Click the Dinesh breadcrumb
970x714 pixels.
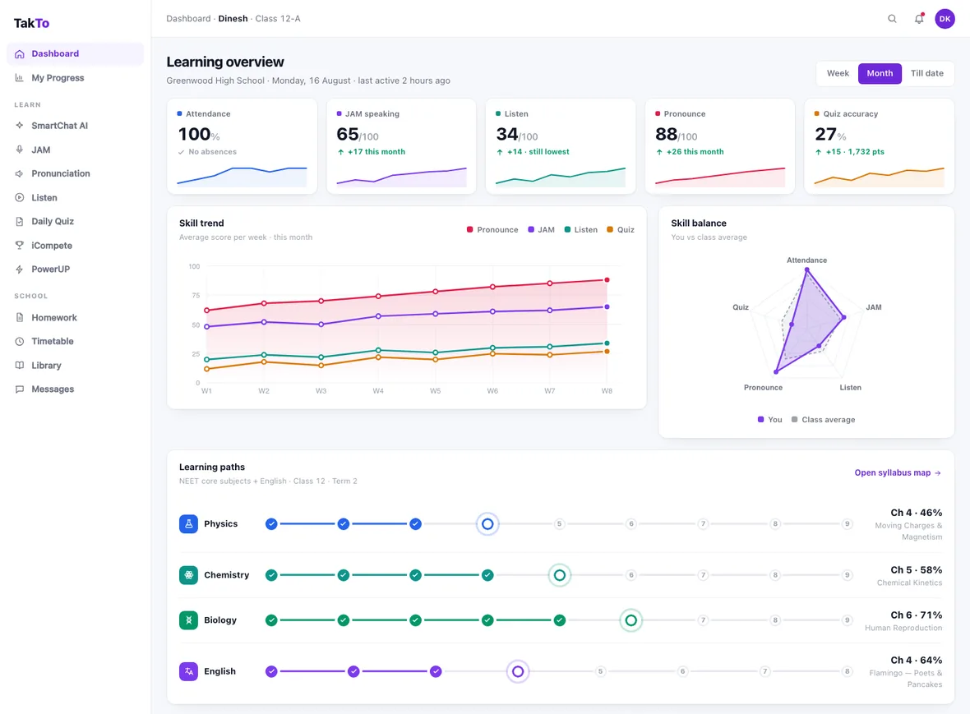click(233, 19)
